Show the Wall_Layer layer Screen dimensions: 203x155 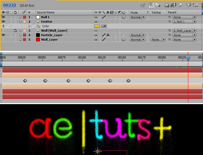click(3, 40)
